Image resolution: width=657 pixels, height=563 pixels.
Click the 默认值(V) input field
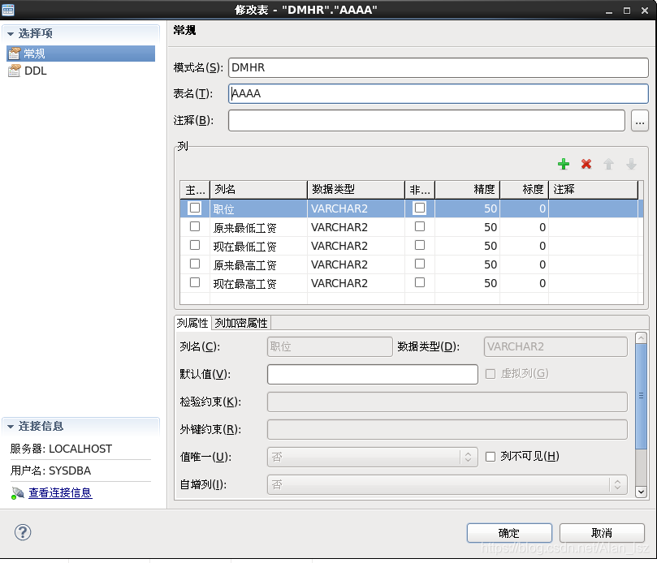point(373,374)
